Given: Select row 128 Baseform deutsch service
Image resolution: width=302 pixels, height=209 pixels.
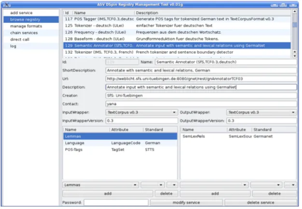Looking at the screenshot, I should [x=177, y=39].
